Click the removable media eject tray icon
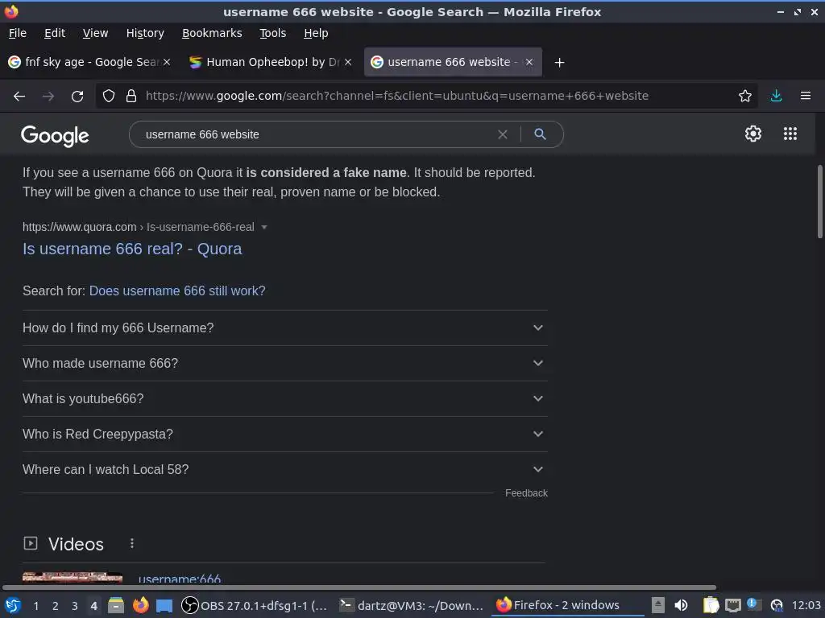Image resolution: width=825 pixels, height=618 pixels. [x=657, y=605]
